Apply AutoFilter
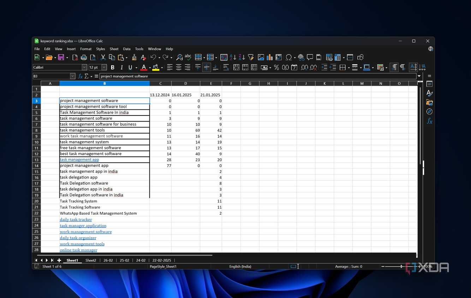This screenshot has width=471, height=298. [x=251, y=57]
